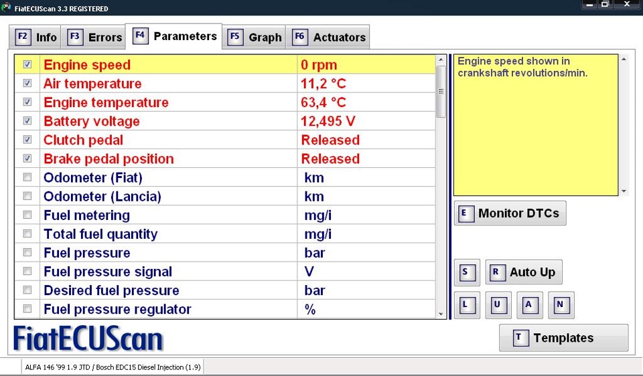
Task: Check the Fuel pressure parameter
Action: click(27, 252)
